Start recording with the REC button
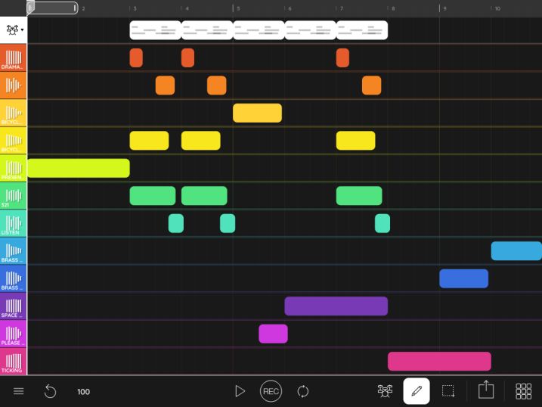 271,391
